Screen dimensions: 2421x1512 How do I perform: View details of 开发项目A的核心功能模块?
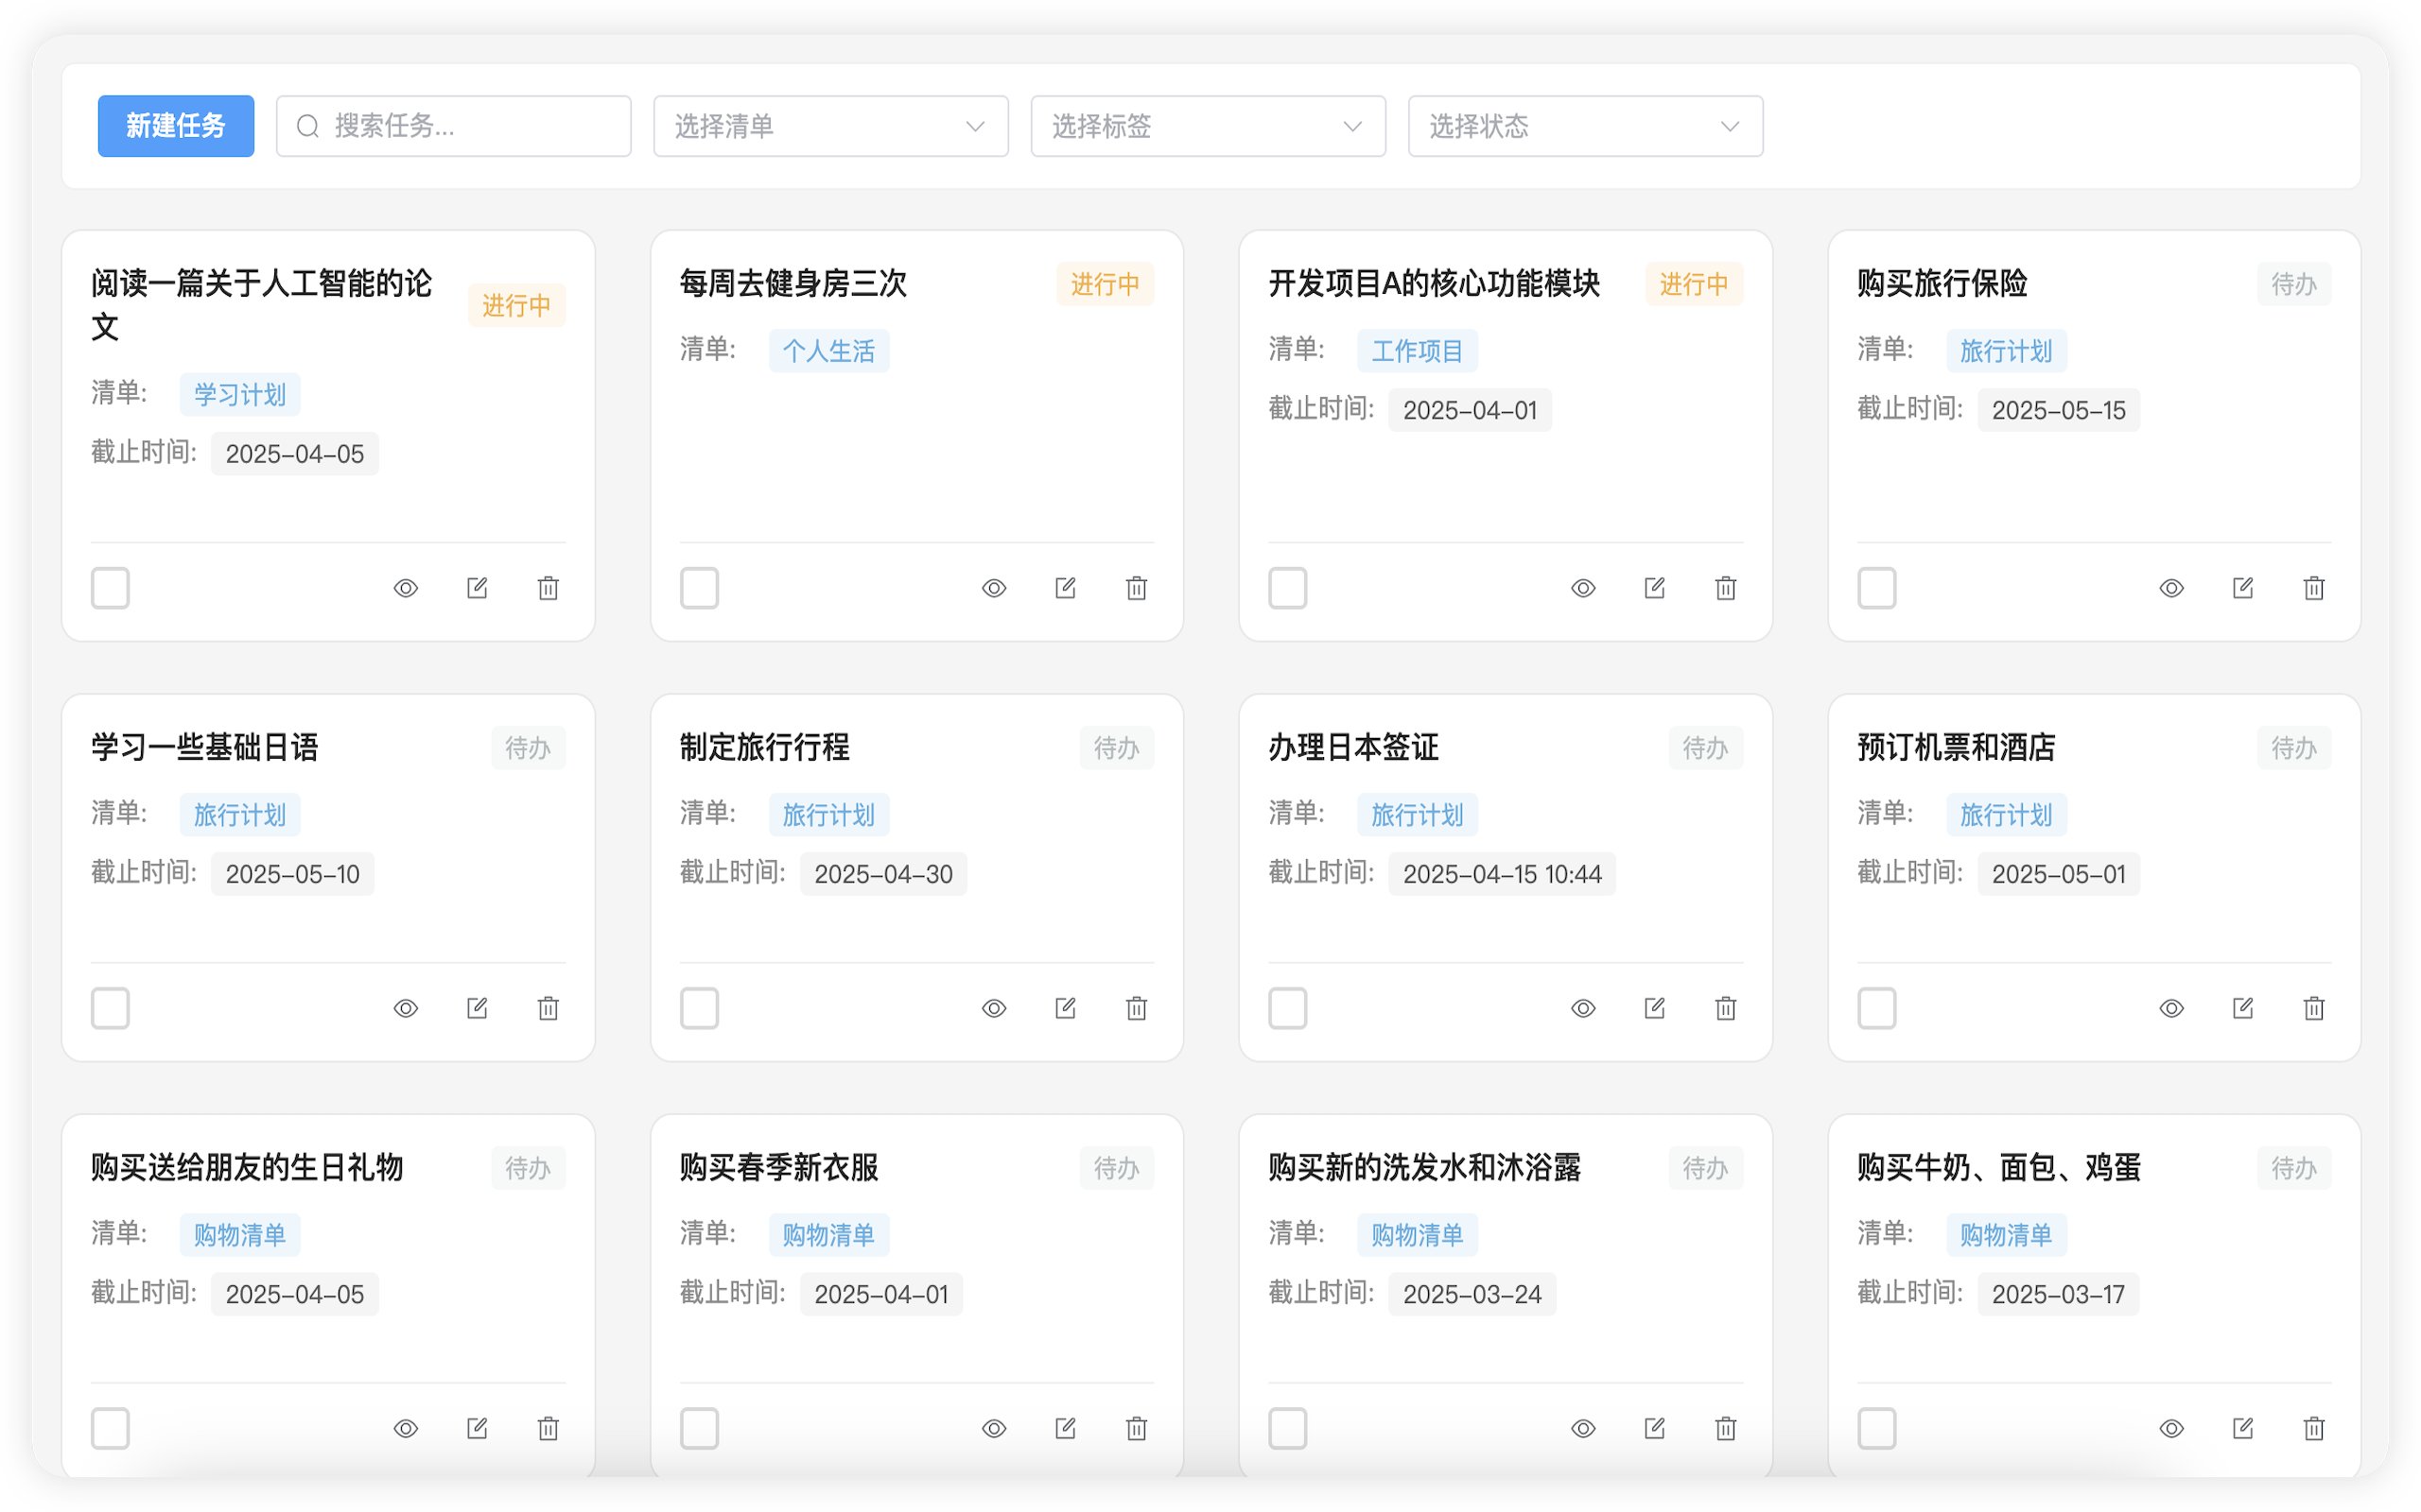point(1583,588)
